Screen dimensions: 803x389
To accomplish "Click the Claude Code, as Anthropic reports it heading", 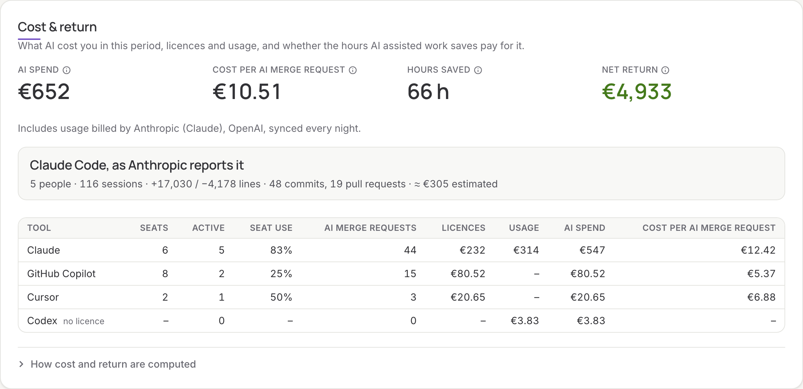I will (x=137, y=165).
